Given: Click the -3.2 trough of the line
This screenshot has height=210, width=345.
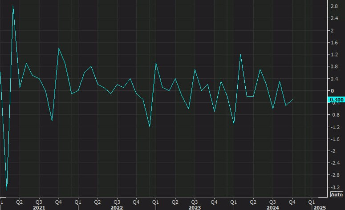Looking at the screenshot, I should tap(7, 190).
